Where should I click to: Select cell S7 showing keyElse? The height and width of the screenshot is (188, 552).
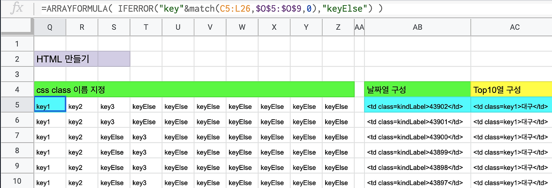[x=114, y=136]
